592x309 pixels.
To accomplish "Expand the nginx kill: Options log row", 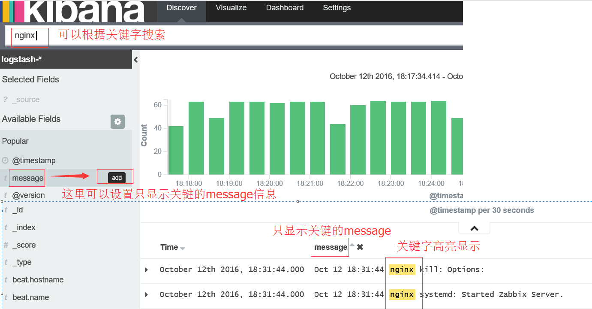I will coord(146,270).
